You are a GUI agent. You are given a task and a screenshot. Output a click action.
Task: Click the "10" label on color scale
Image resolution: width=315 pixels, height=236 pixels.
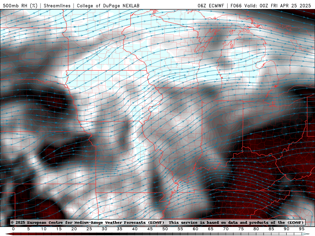[44, 229]
